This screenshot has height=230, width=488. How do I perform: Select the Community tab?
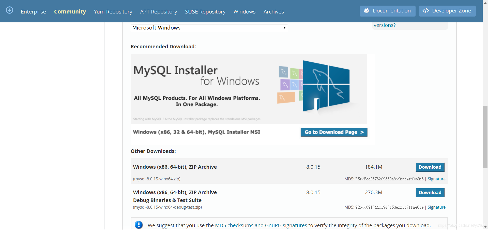point(70,12)
